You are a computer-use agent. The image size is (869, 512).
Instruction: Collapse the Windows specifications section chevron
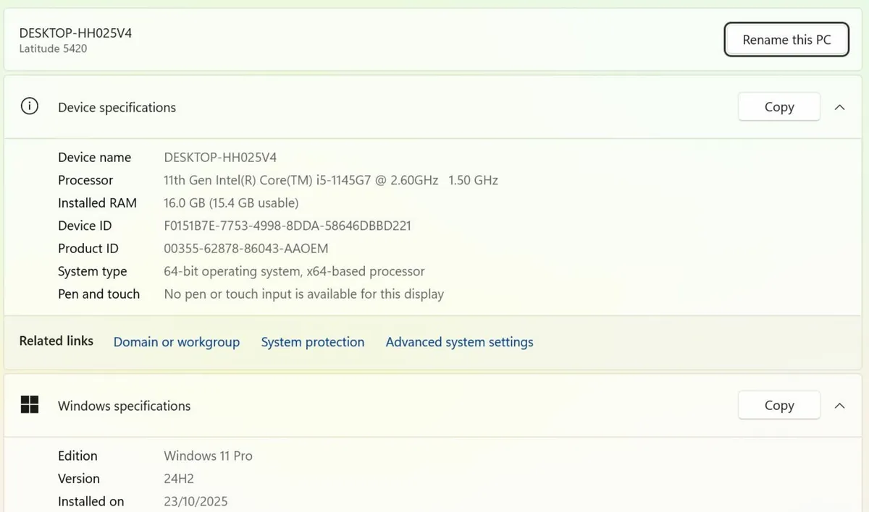point(839,406)
